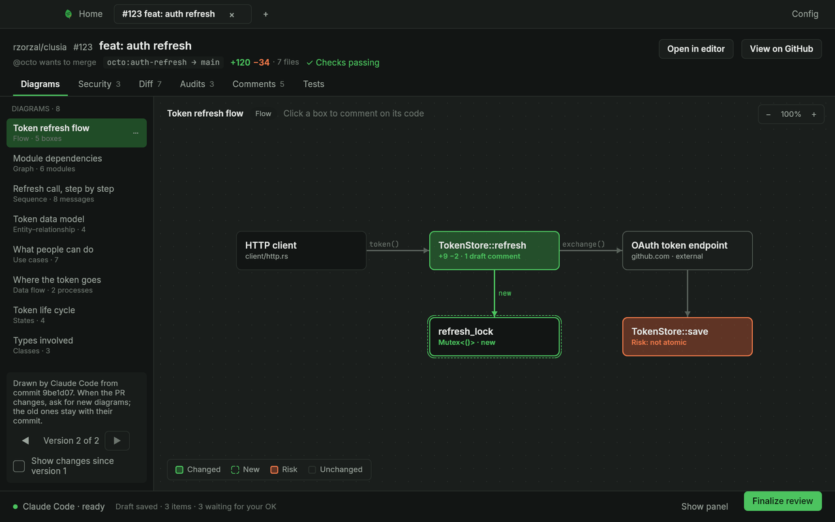Image resolution: width=835 pixels, height=522 pixels.
Task: Open the What people can do diagram
Action: [x=76, y=254]
